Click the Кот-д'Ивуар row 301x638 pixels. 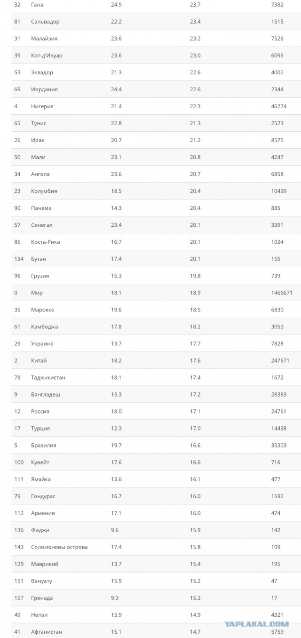click(156, 56)
